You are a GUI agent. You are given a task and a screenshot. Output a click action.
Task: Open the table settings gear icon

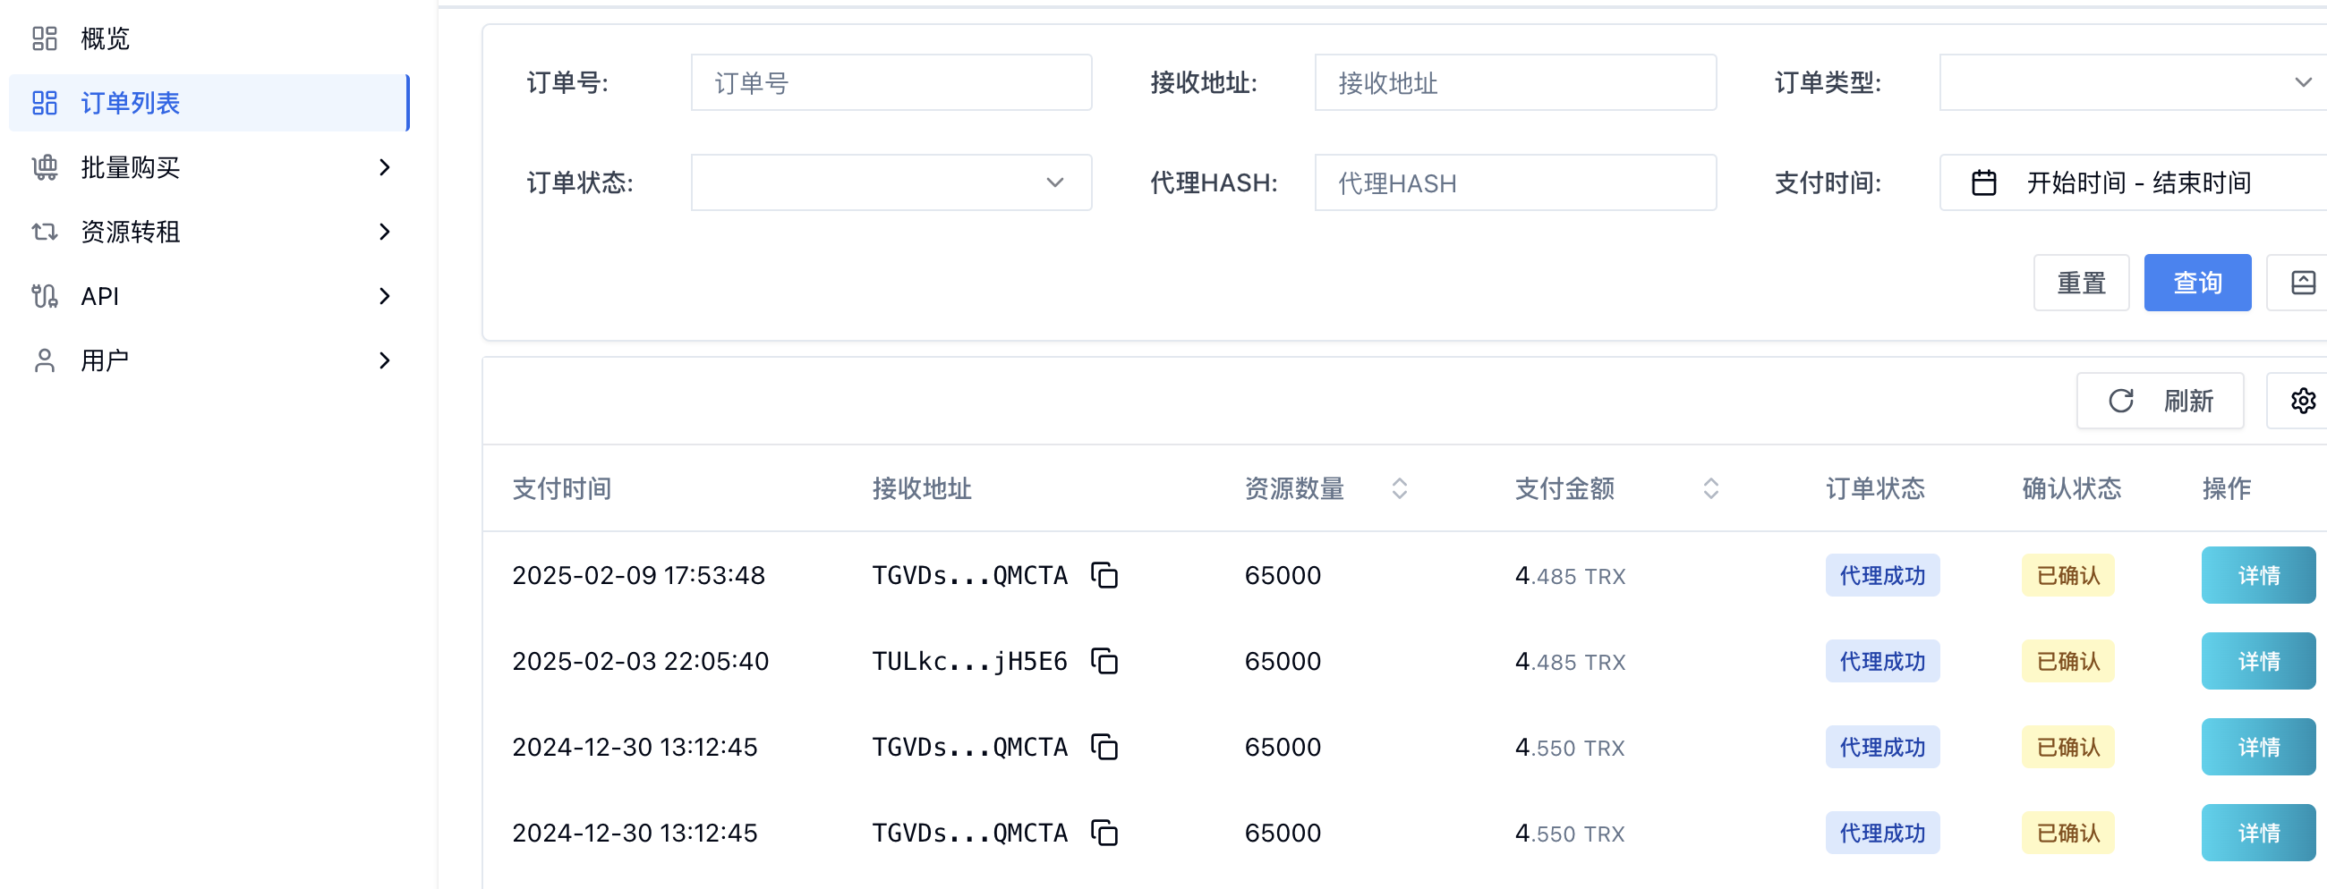(x=2303, y=401)
